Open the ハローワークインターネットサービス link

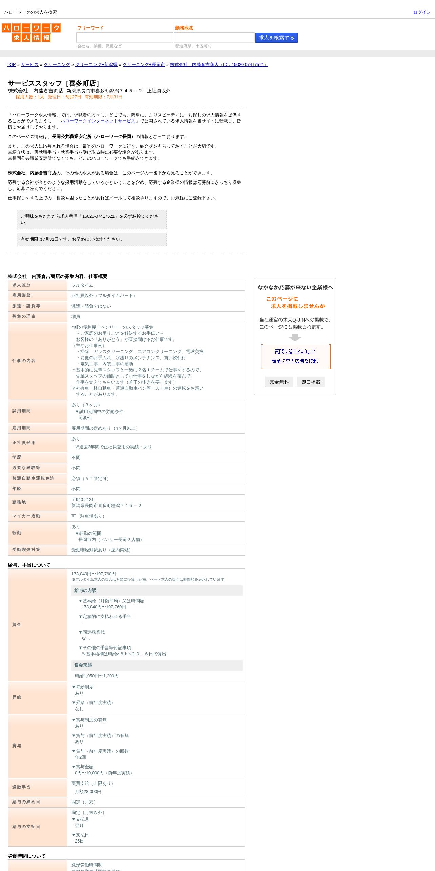pyautogui.click(x=98, y=121)
